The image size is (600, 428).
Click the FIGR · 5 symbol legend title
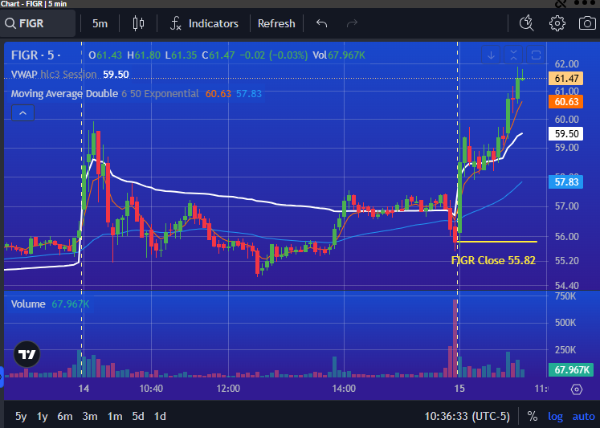[x=35, y=55]
